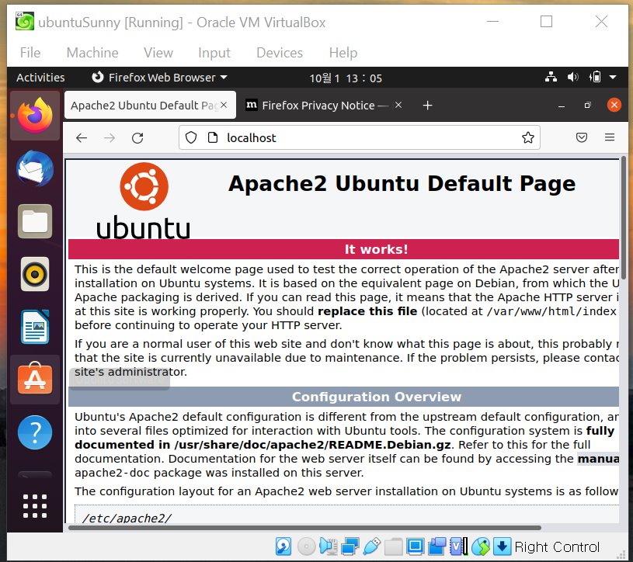This screenshot has height=562, width=633.
Task: Click the VirtualBox optical drive status icon
Action: 307,546
